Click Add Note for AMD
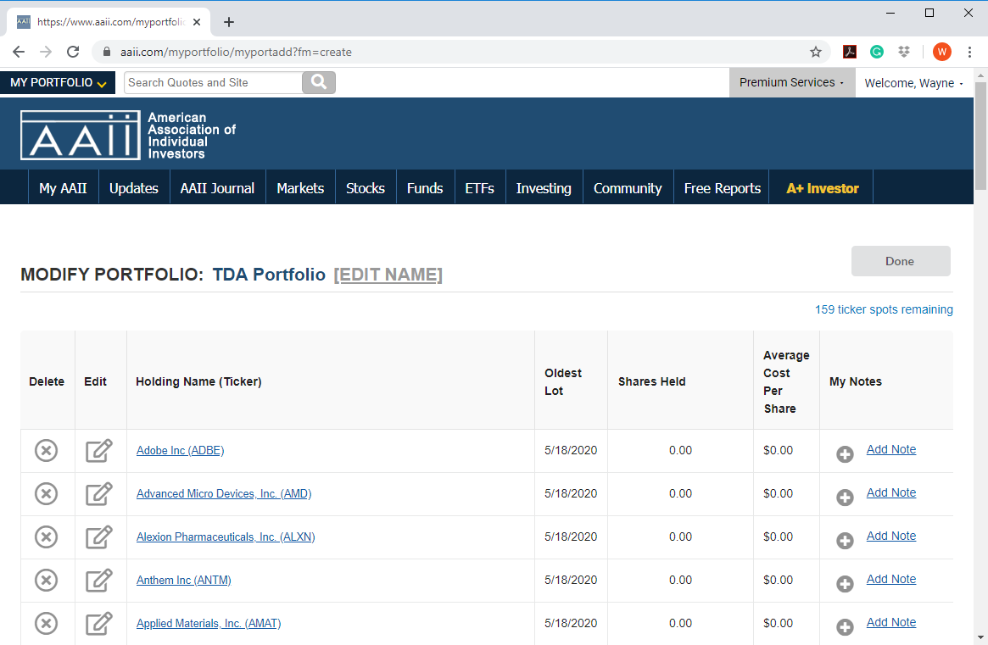 click(x=891, y=492)
